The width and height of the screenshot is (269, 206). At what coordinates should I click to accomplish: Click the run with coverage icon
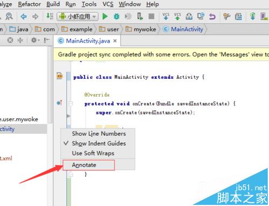pyautogui.click(x=128, y=17)
